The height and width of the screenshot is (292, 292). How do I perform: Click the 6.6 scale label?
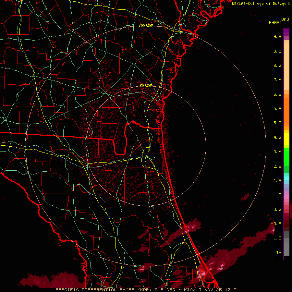click(277, 94)
